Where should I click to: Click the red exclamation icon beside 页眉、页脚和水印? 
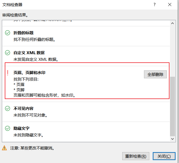[x=8, y=73]
